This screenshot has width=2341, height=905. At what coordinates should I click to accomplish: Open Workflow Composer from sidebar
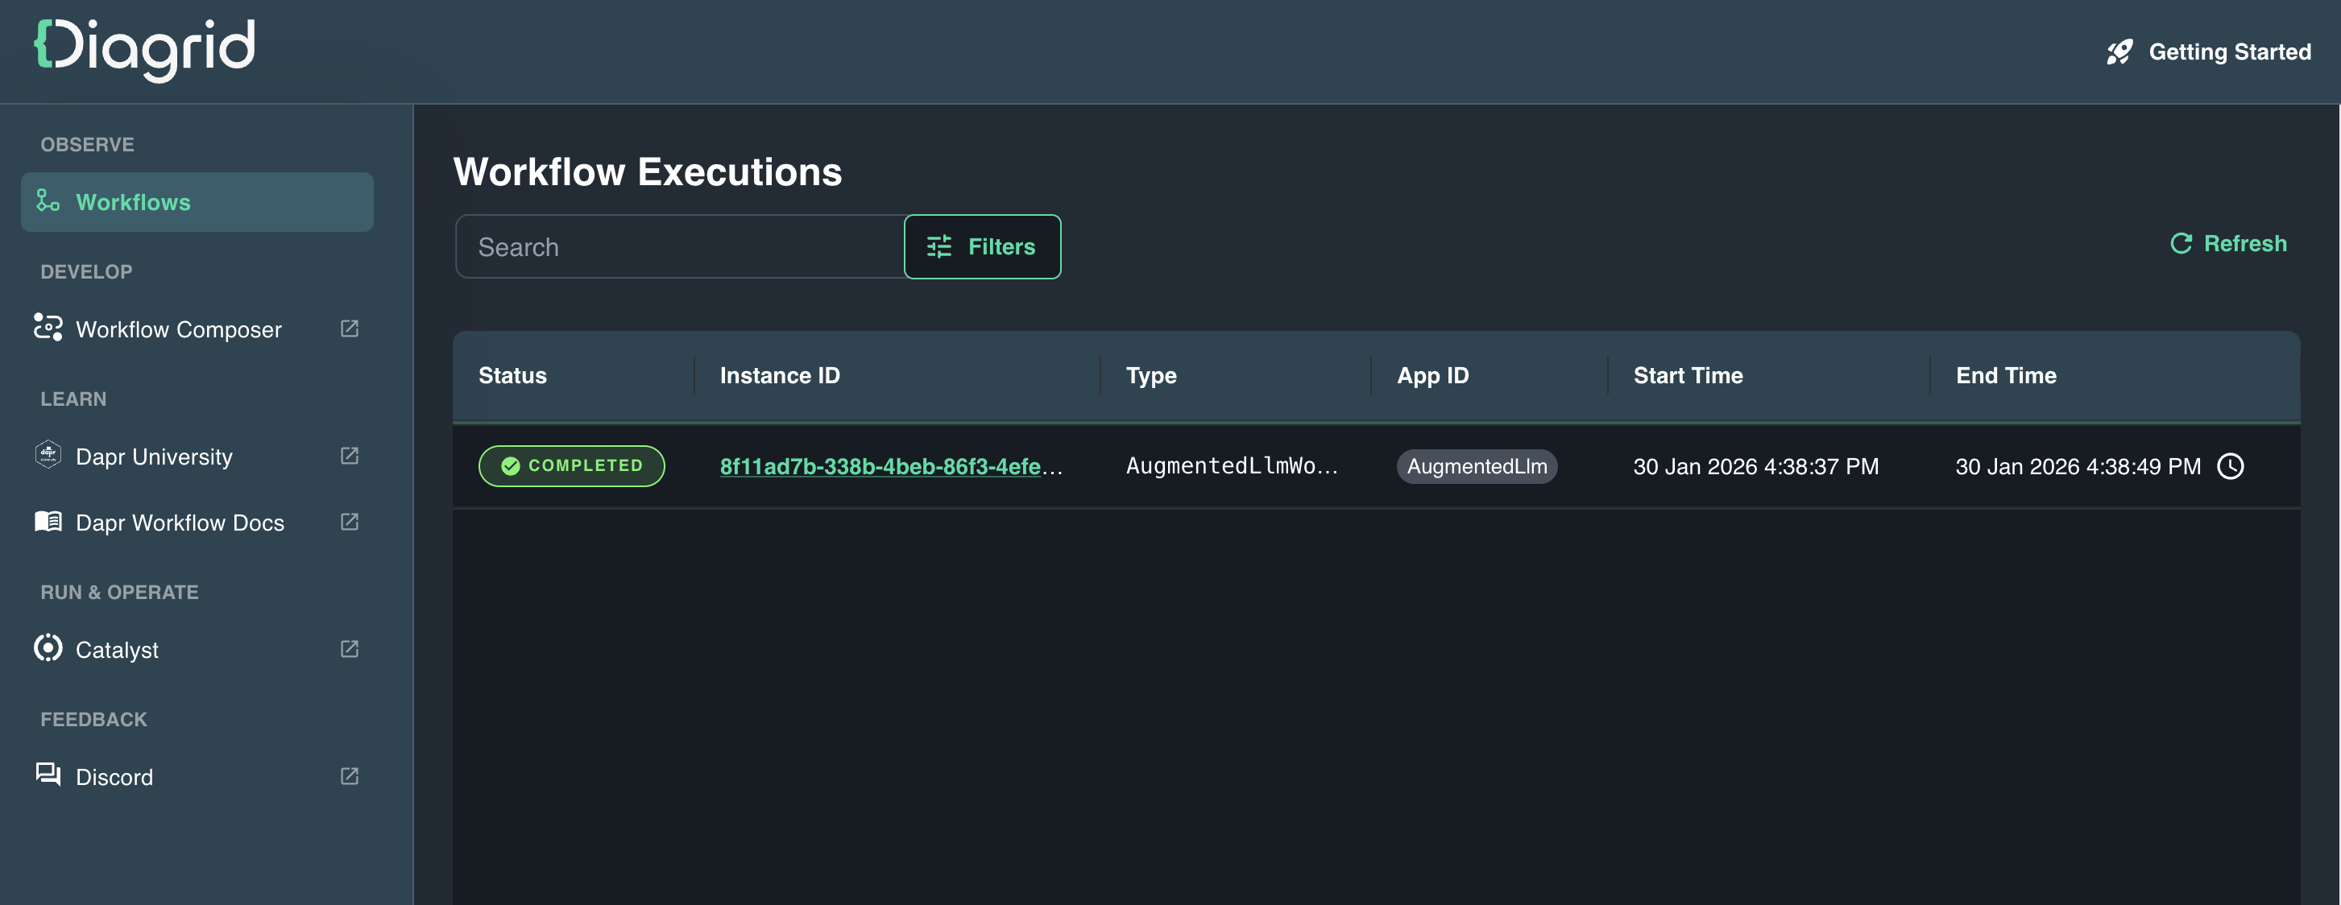pos(178,330)
